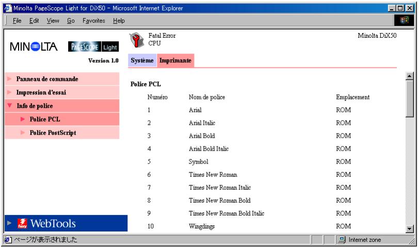Open Impression d'essai link
This screenshot has width=419, height=247.
coord(41,92)
